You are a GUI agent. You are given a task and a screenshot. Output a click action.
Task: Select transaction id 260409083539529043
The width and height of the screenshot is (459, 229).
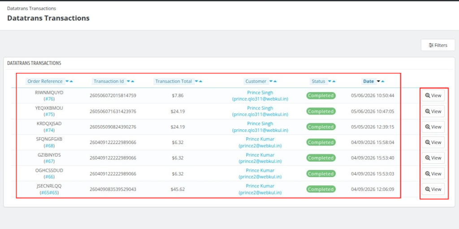click(x=113, y=189)
